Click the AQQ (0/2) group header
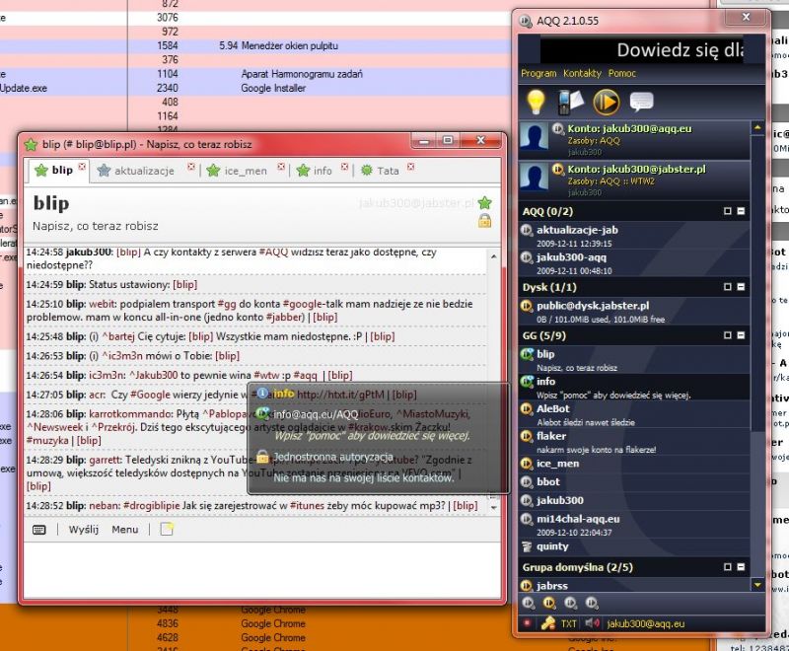Viewport: 789px width, 651px height. click(634, 212)
